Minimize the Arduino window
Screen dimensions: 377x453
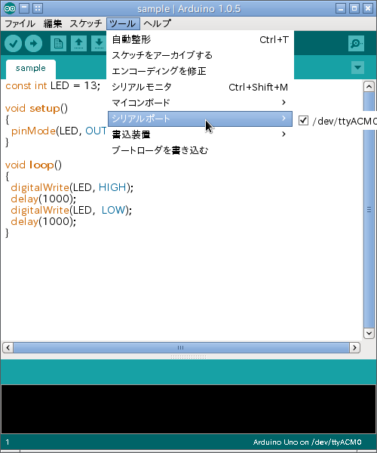click(341, 8)
